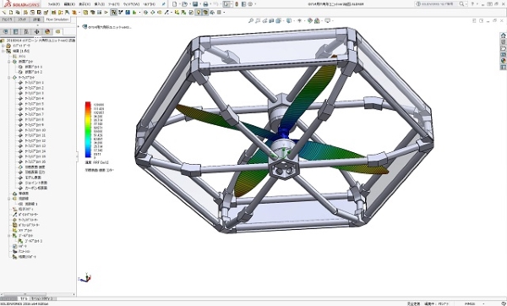Image resolution: width=507 pixels, height=306 pixels.
Task: Open the Window menu in menu bar
Action: [x=131, y=4]
